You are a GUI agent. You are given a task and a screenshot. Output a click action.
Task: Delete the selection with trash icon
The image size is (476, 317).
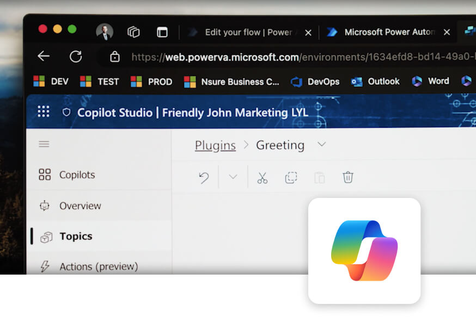click(x=348, y=177)
